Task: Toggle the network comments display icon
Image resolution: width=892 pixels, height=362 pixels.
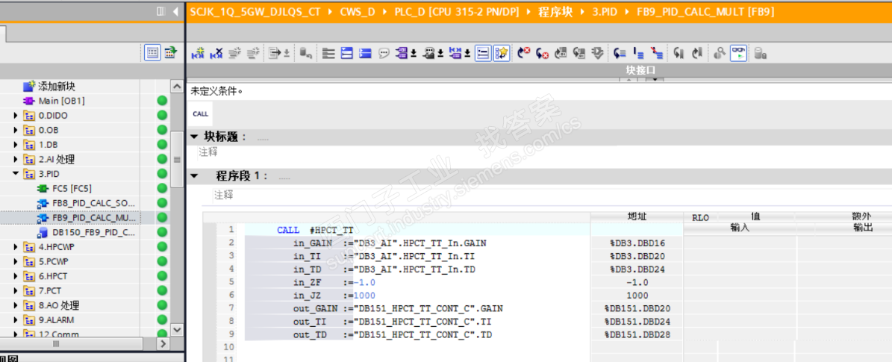Action: [x=483, y=54]
